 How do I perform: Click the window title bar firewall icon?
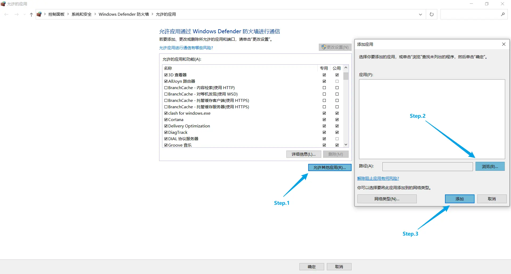(3, 4)
